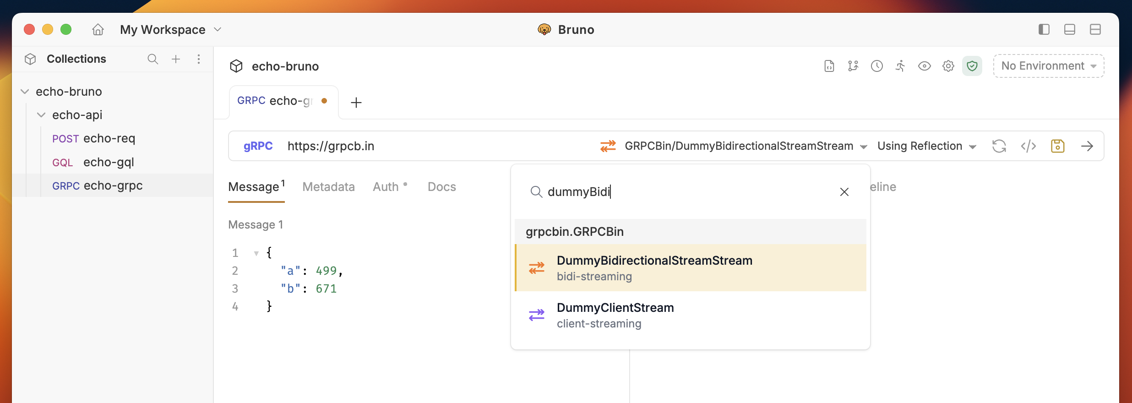Toggle the bottom panel layout icon

point(1070,30)
